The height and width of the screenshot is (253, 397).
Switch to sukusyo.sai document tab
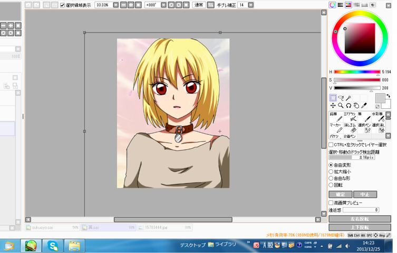point(52,228)
